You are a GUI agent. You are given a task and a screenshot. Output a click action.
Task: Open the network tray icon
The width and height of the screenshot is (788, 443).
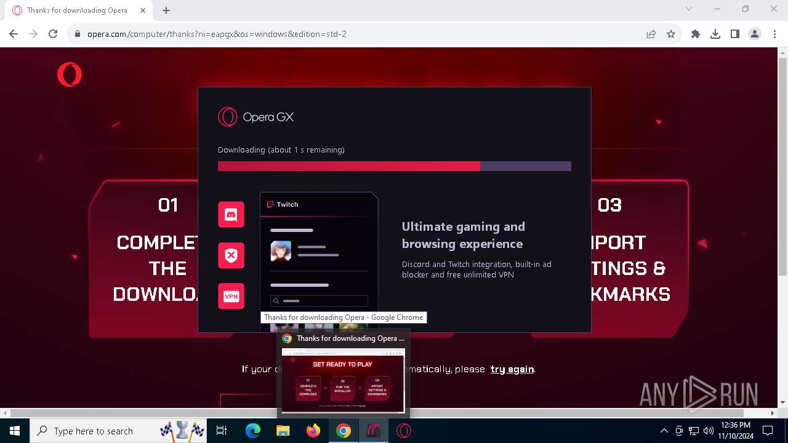coord(694,431)
